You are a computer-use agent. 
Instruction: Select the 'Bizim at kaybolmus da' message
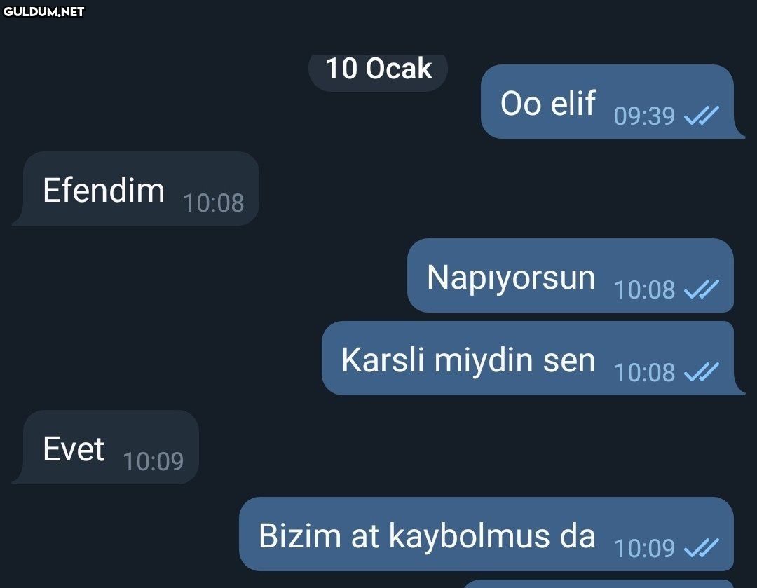click(486, 534)
